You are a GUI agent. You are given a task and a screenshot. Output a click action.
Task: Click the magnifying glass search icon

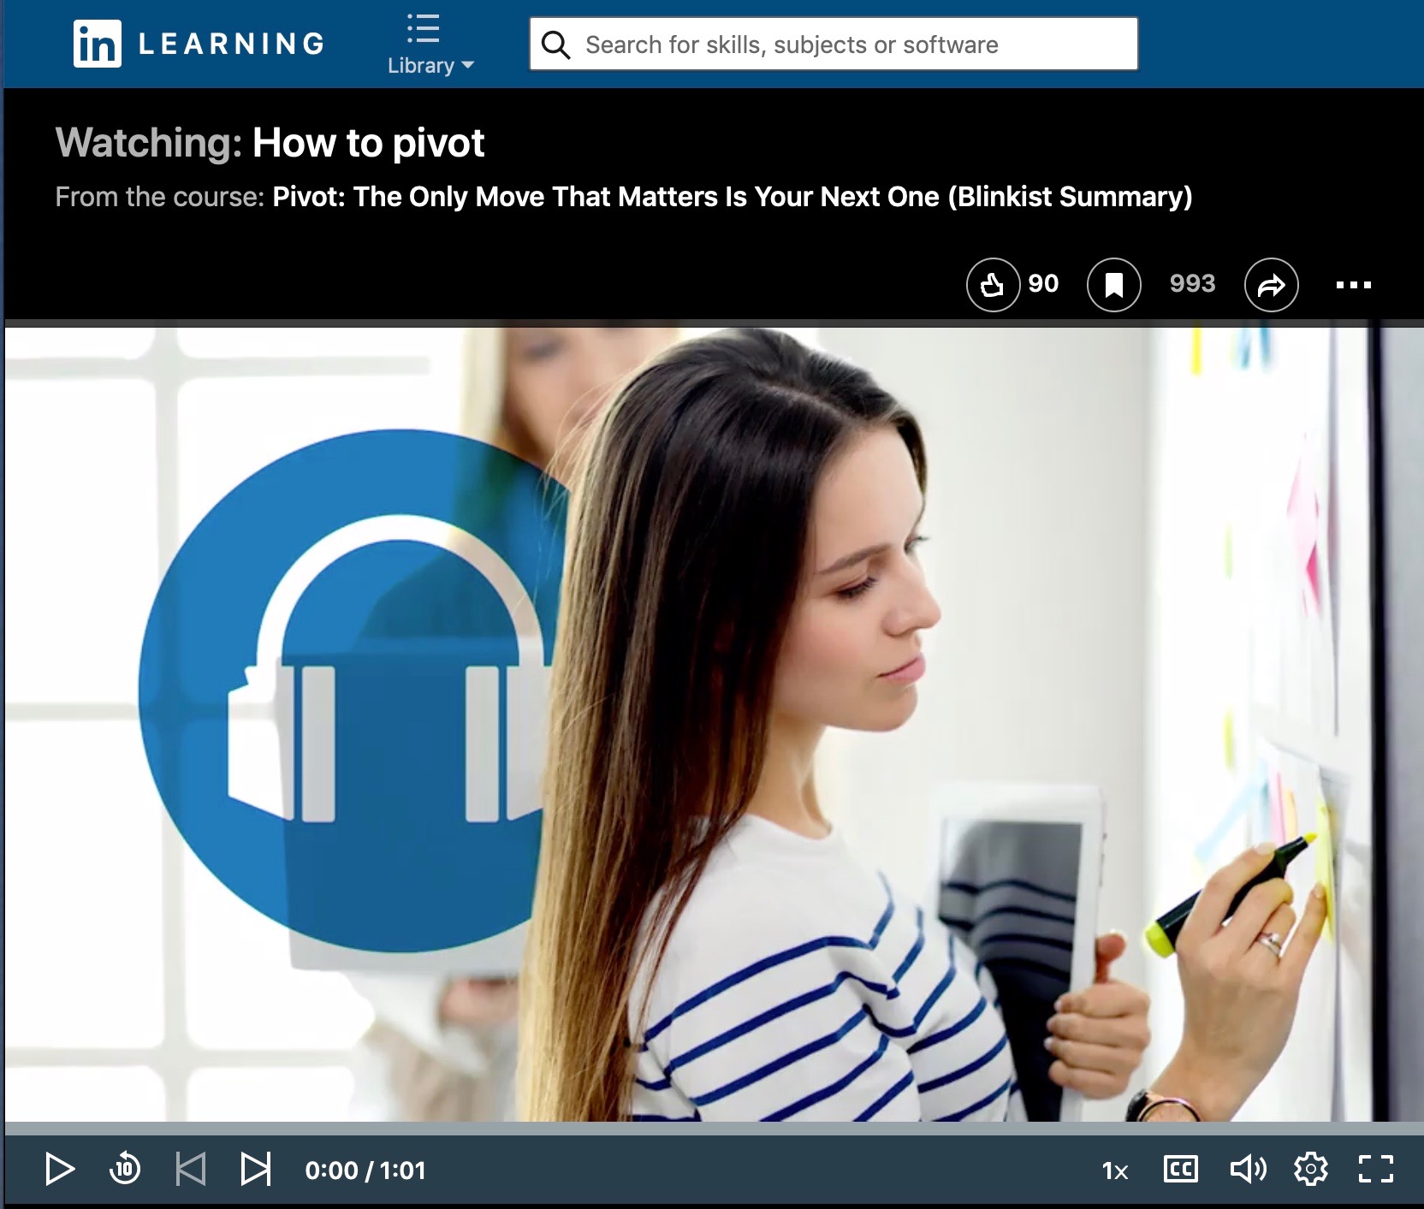click(556, 44)
